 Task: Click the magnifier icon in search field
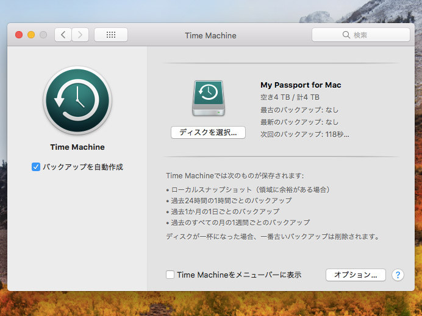click(x=346, y=35)
